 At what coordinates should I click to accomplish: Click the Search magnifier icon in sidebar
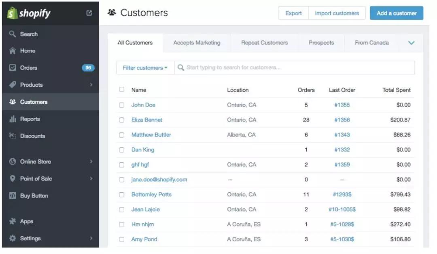[x=13, y=34]
